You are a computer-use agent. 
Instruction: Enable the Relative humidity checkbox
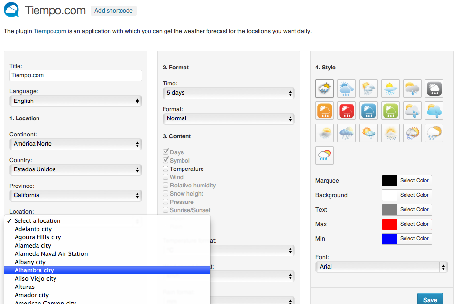pos(166,185)
